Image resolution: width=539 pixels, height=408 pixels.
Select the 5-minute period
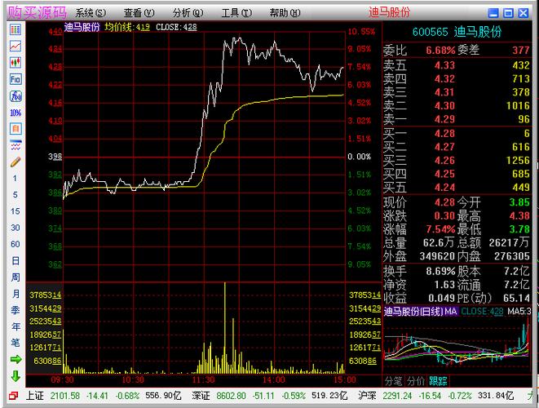click(15, 195)
